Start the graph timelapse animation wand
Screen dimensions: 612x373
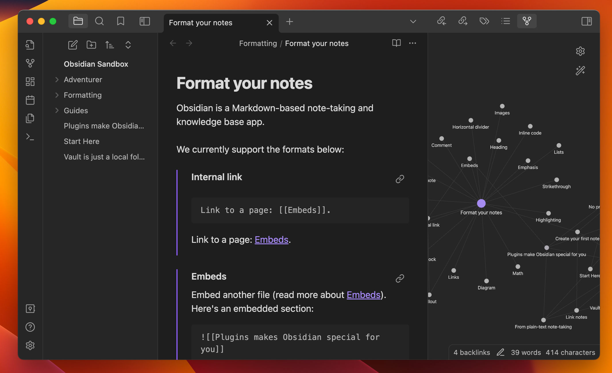580,70
